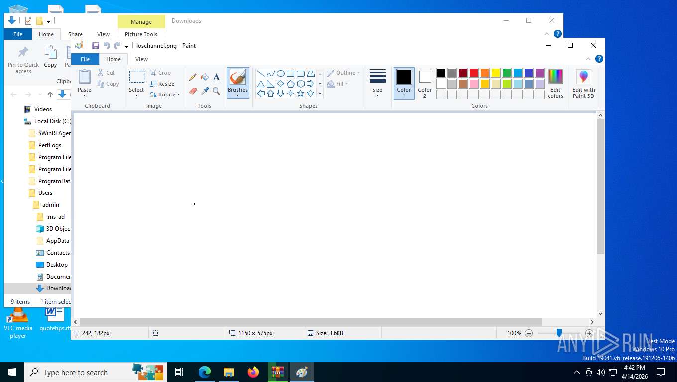Image resolution: width=677 pixels, height=382 pixels.
Task: Choose the Triangle shape
Action: click(x=261, y=83)
